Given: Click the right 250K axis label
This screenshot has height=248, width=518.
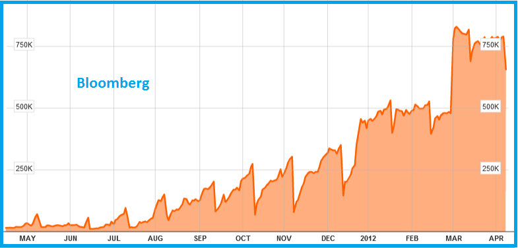Looking at the screenshot, I should point(490,169).
